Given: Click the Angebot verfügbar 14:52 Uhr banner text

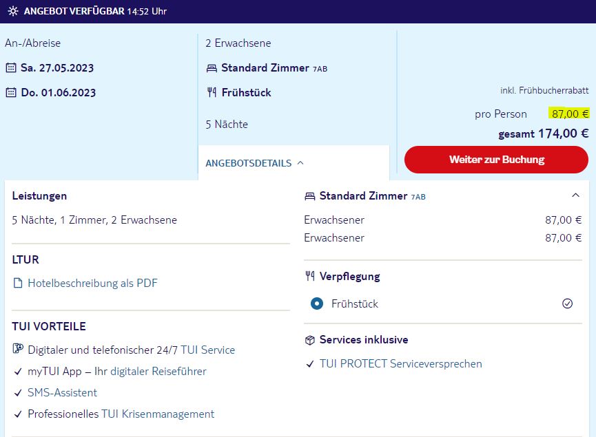Looking at the screenshot, I should 95,11.
